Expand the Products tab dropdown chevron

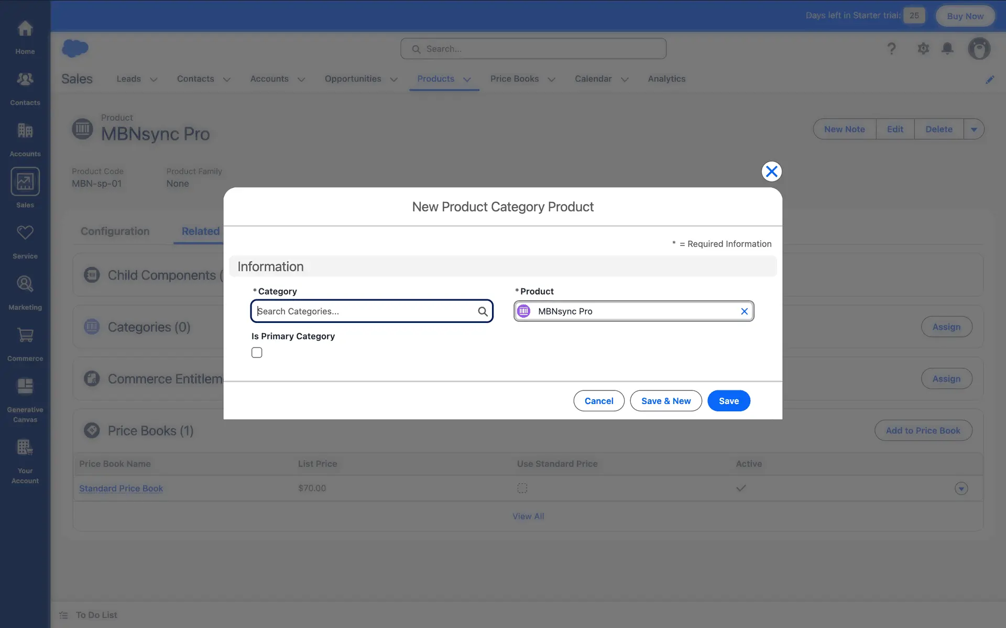(467, 80)
